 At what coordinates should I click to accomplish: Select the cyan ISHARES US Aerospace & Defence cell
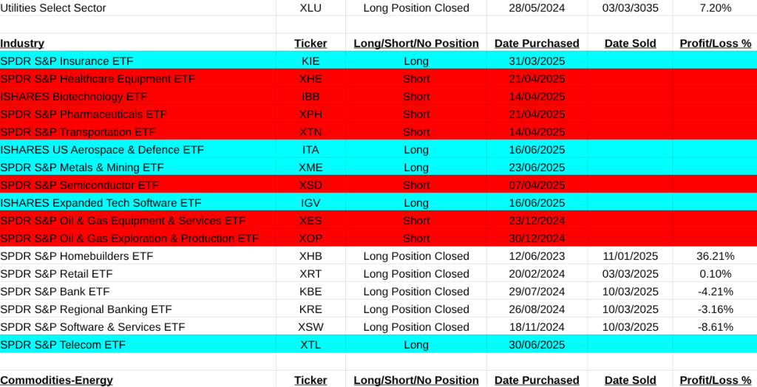tap(102, 150)
